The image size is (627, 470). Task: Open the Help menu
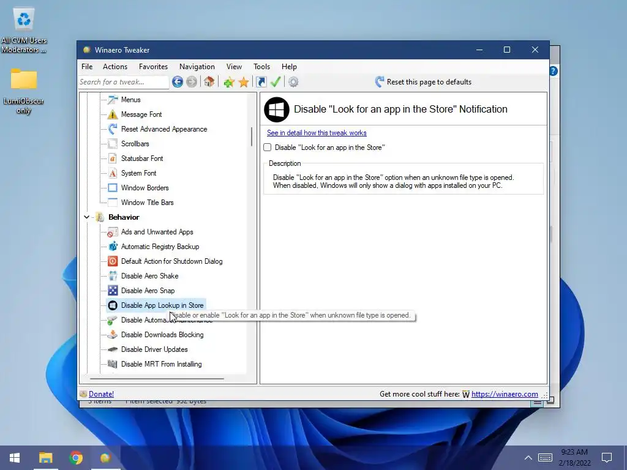(289, 67)
